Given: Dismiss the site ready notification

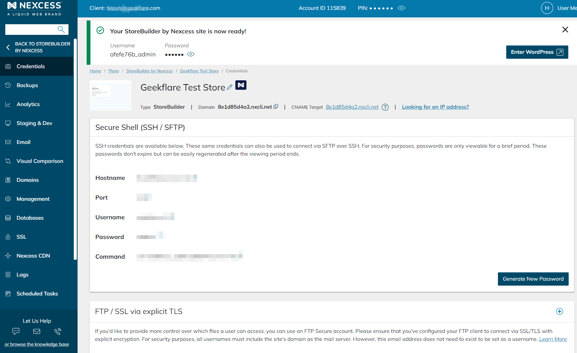Looking at the screenshot, I should [x=565, y=30].
